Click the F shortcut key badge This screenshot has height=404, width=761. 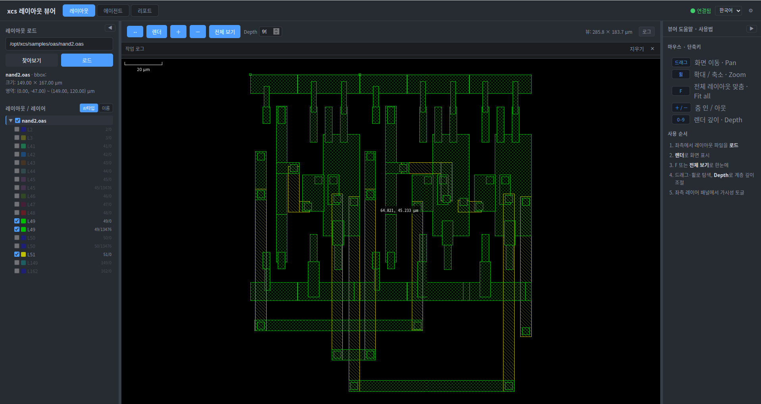click(x=681, y=91)
